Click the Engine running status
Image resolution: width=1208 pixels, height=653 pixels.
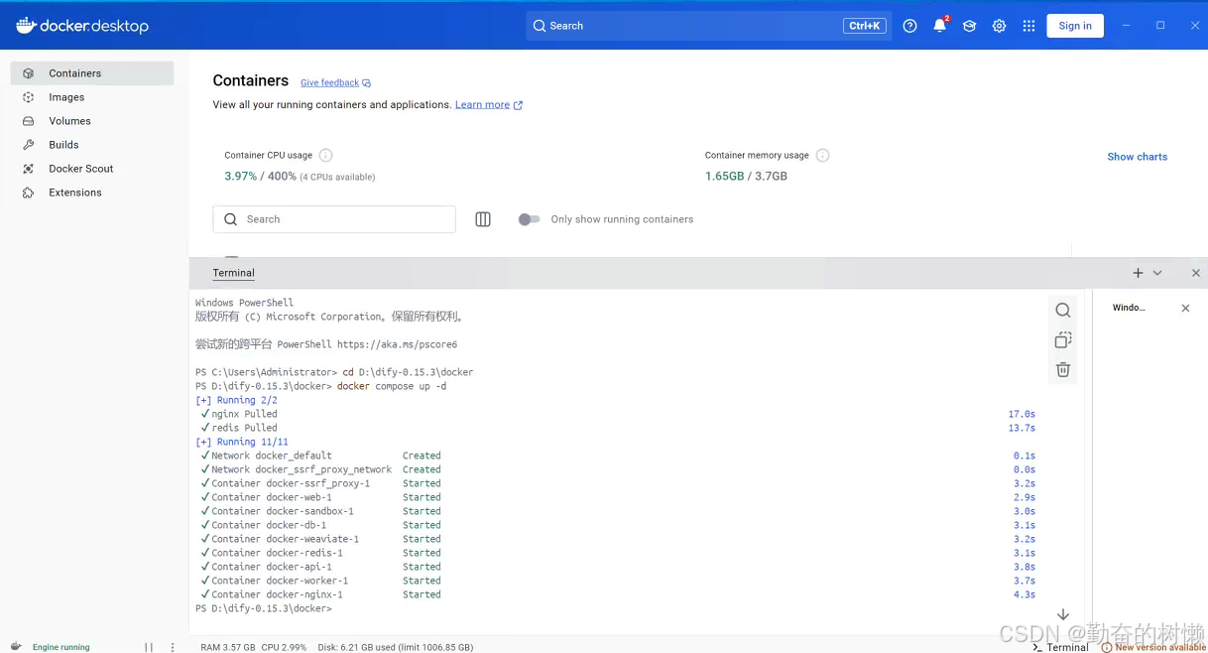(x=61, y=647)
